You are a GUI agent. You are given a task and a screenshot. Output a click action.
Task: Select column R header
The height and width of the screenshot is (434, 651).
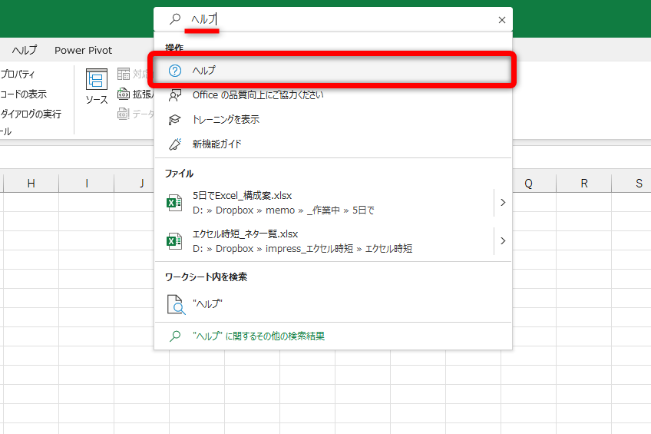click(583, 183)
